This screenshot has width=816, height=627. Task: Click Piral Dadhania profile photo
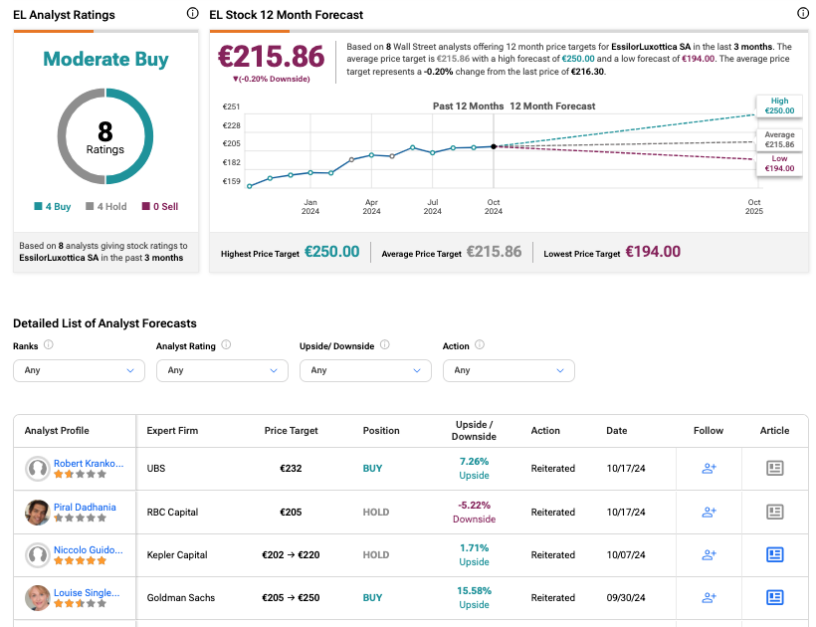[x=38, y=512]
